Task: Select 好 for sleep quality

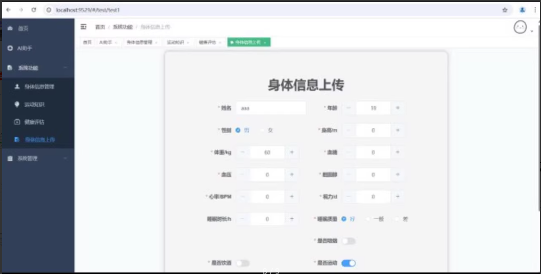Action: tap(344, 219)
